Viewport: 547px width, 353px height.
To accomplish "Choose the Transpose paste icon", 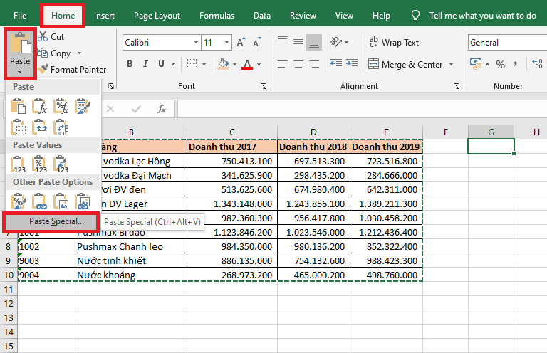I will (61, 127).
